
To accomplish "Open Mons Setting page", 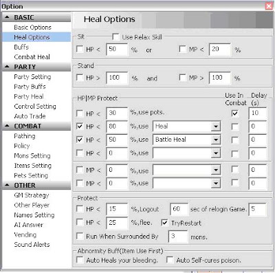I will click(x=32, y=155).
